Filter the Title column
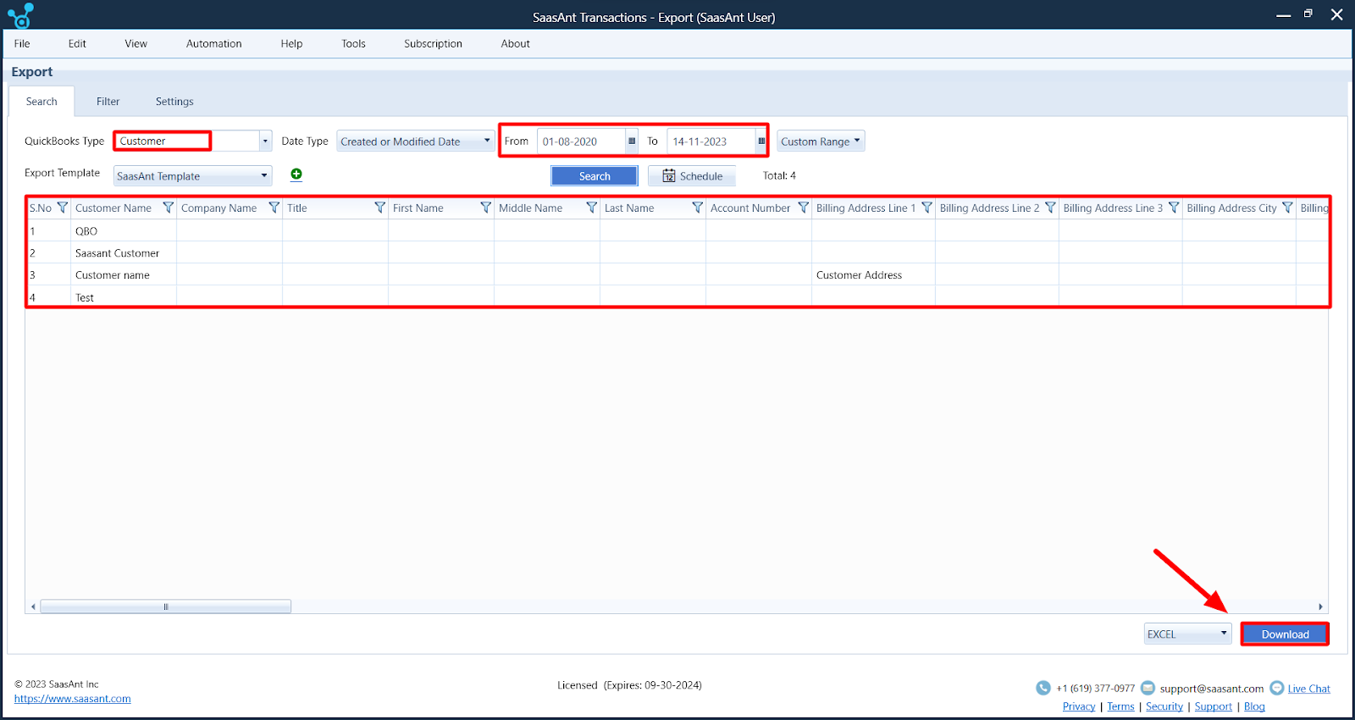Viewport: 1355px width, 720px height. (379, 208)
